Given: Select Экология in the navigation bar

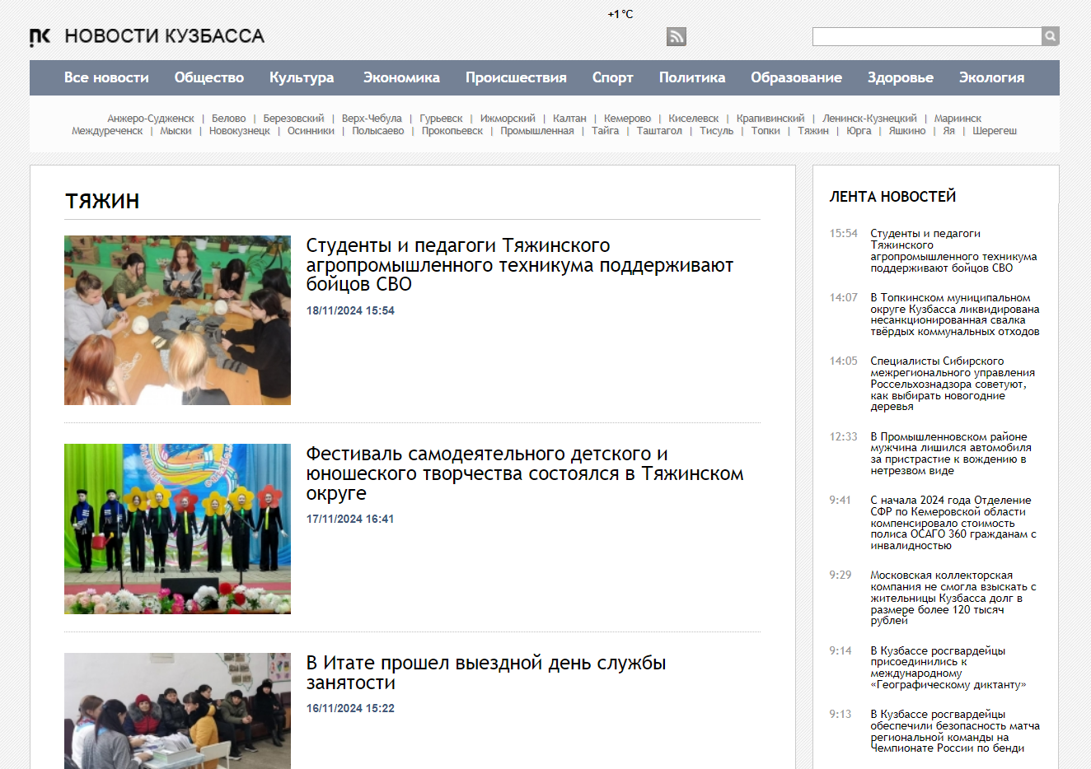Looking at the screenshot, I should [991, 77].
